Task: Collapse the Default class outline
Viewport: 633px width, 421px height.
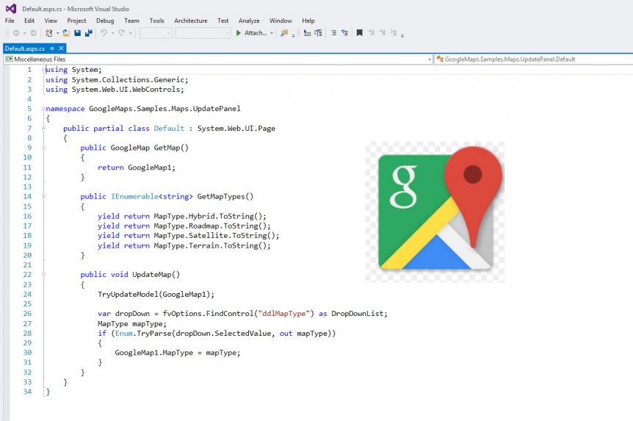Action: [43, 129]
